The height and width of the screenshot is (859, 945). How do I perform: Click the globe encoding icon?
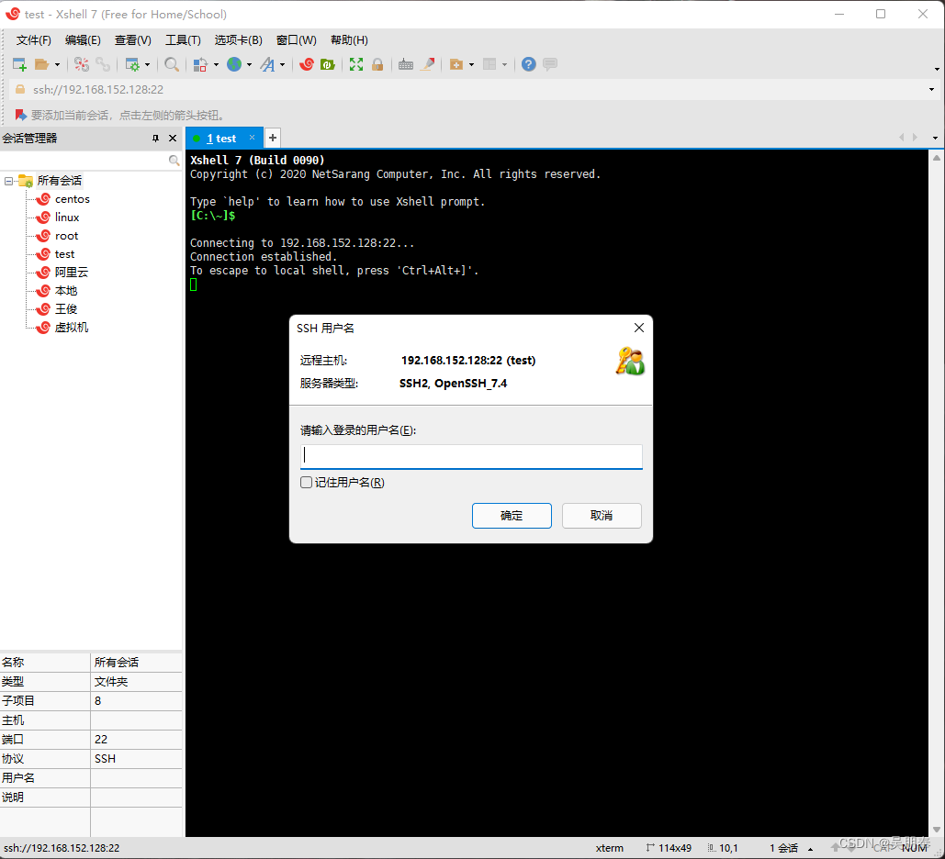(x=234, y=64)
